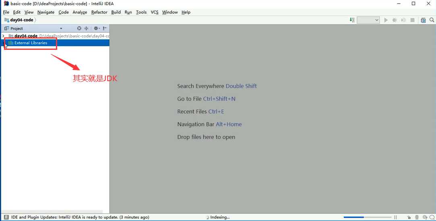The image size is (436, 221).
Task: Click the Stop square icon
Action: coord(413,20)
